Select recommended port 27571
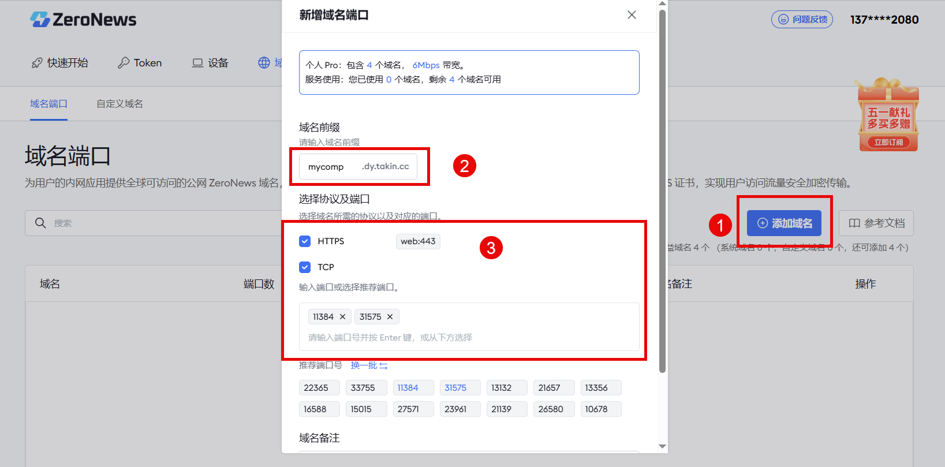This screenshot has height=467, width=945. 413,409
